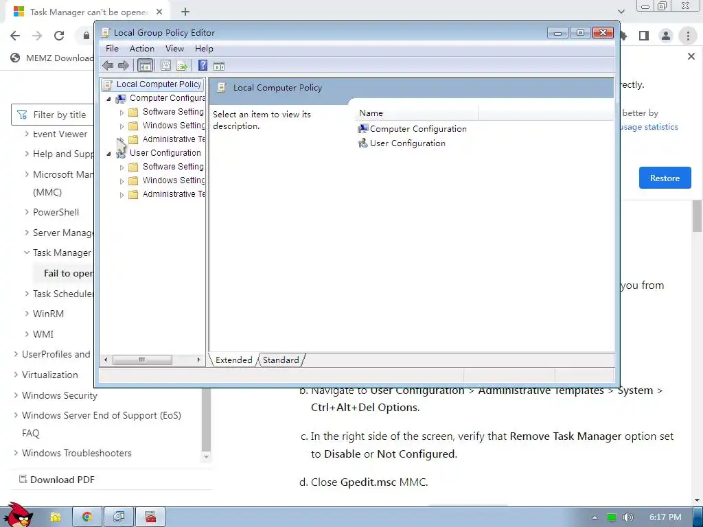Select Administrative Templates under User Configuration

click(174, 194)
